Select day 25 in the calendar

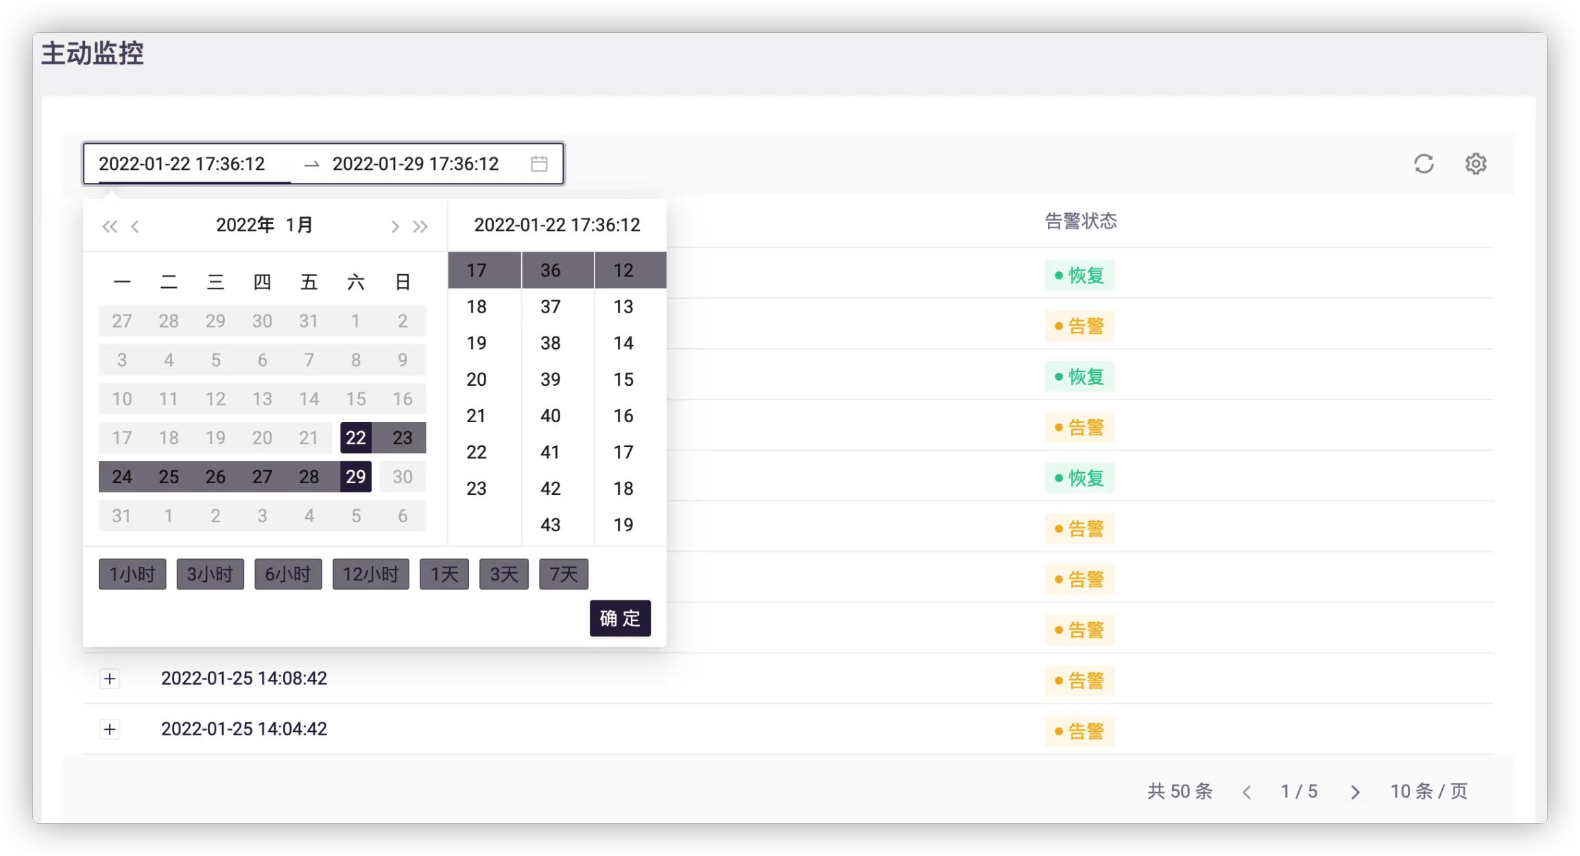[x=169, y=477]
